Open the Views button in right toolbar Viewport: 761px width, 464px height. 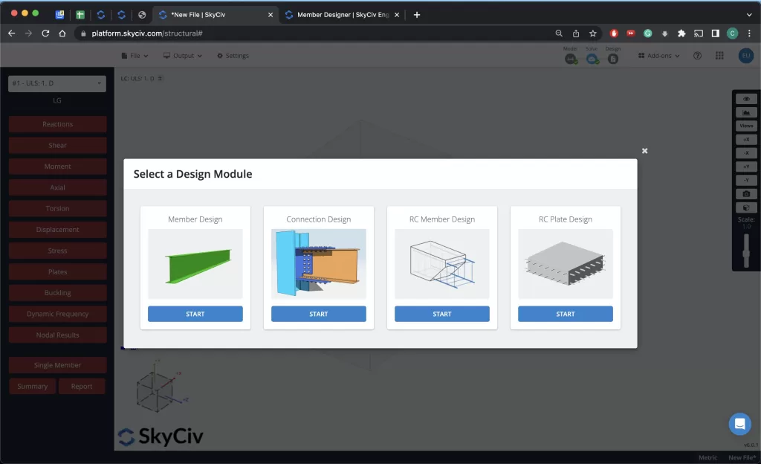click(746, 126)
